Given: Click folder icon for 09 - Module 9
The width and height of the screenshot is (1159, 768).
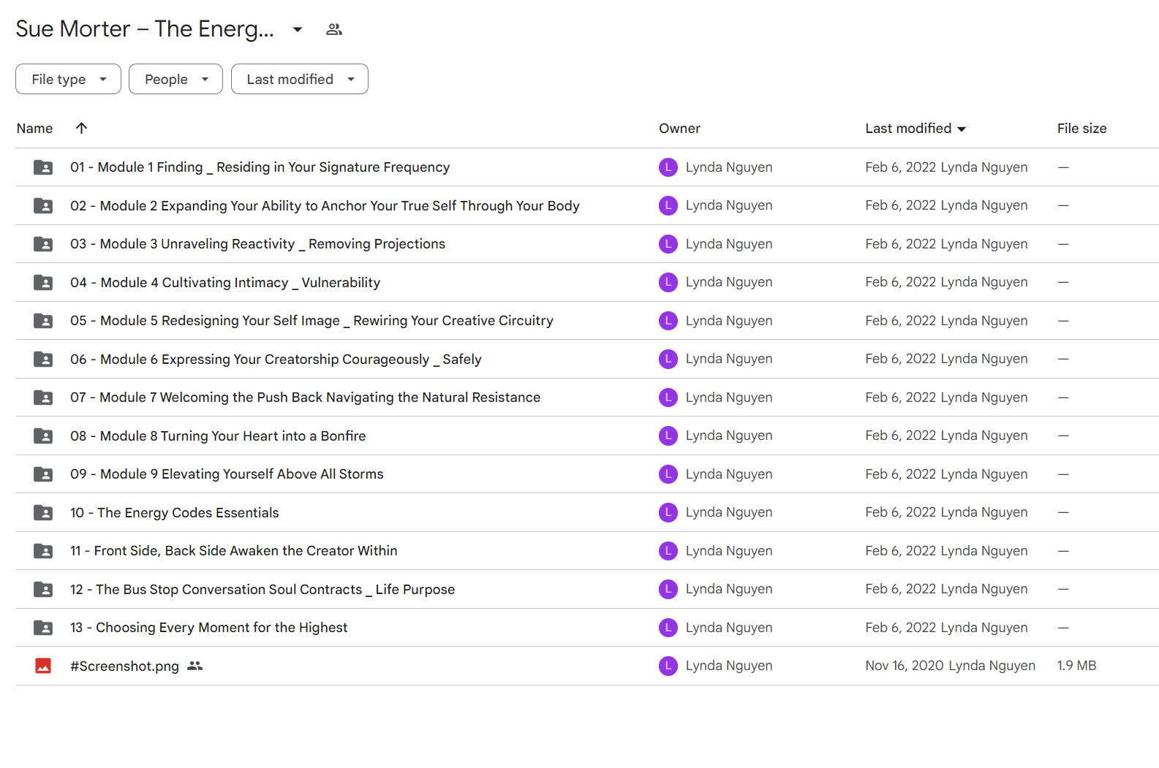Looking at the screenshot, I should (43, 474).
